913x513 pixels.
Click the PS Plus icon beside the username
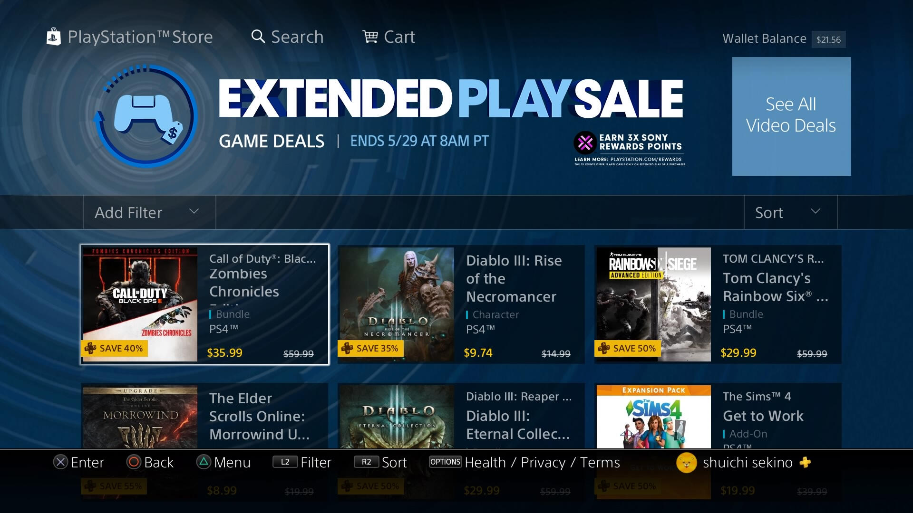[805, 462]
